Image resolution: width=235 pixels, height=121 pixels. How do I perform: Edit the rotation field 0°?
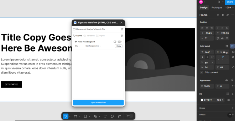pos(207,38)
